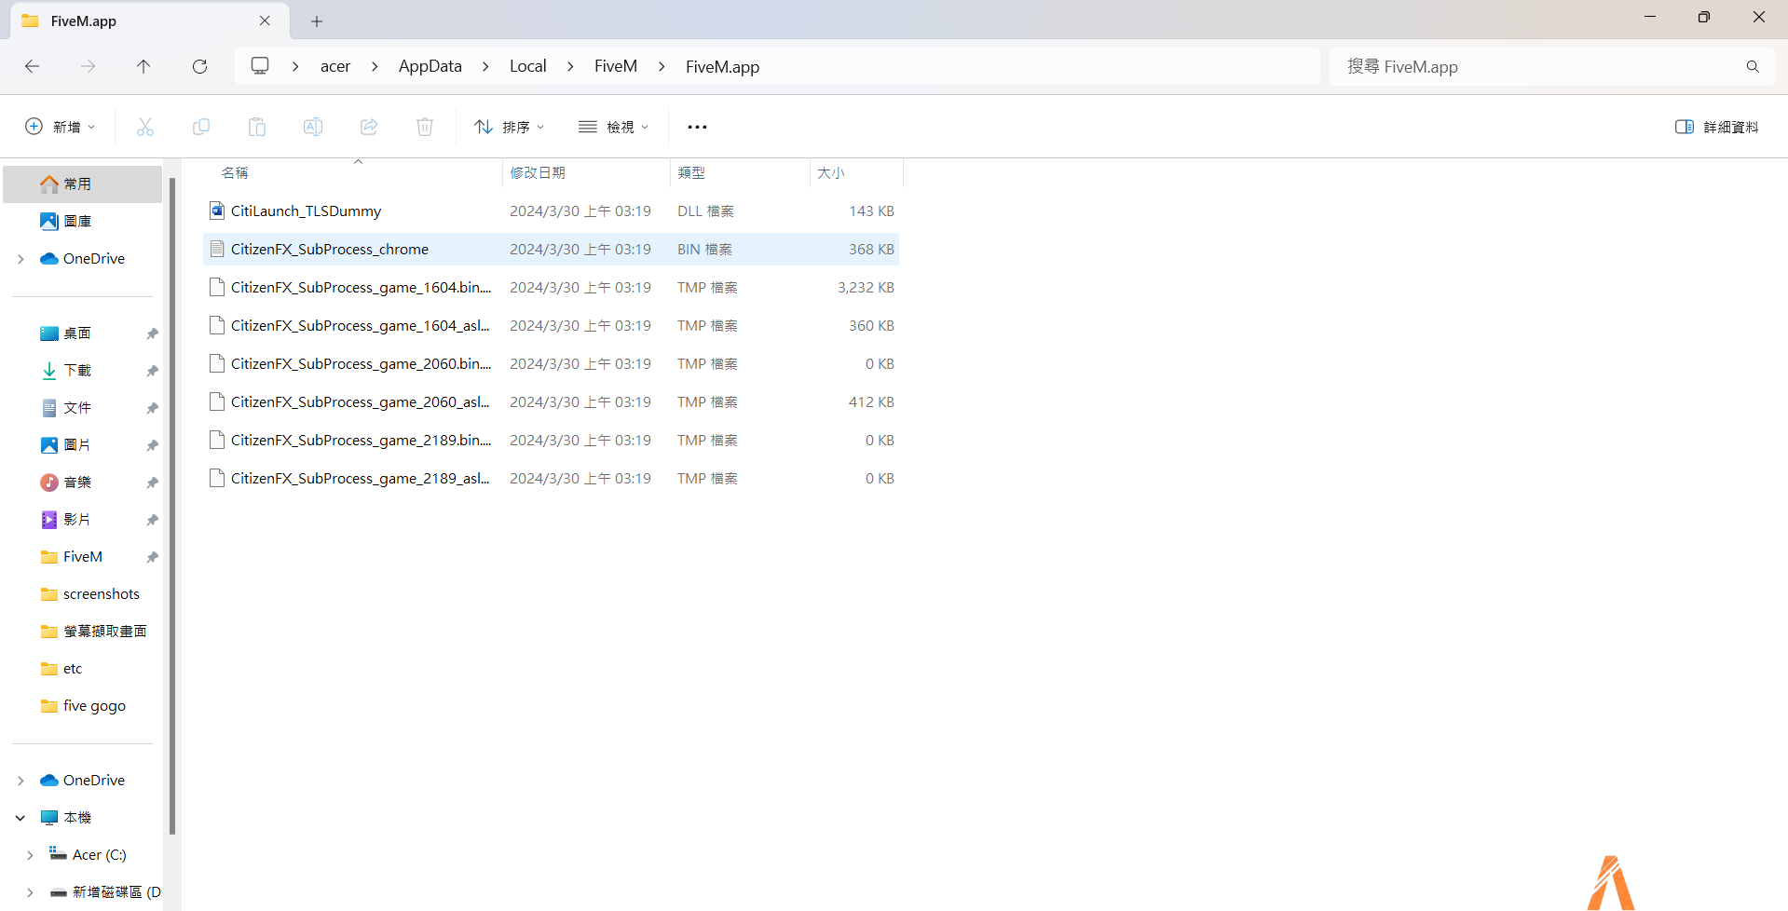Open 影片 Videos in sidebar
This screenshot has width=1788, height=911.
click(82, 520)
